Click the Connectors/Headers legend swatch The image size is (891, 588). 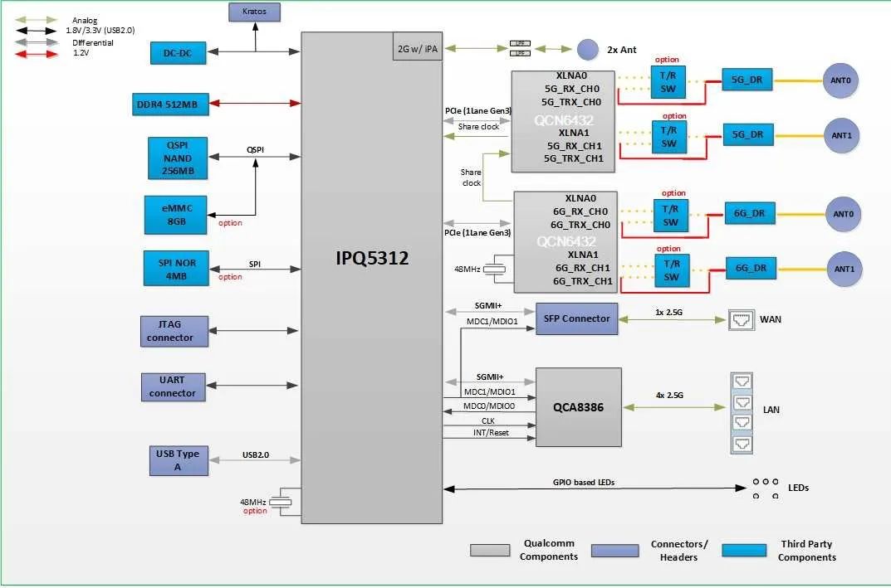[x=614, y=551]
